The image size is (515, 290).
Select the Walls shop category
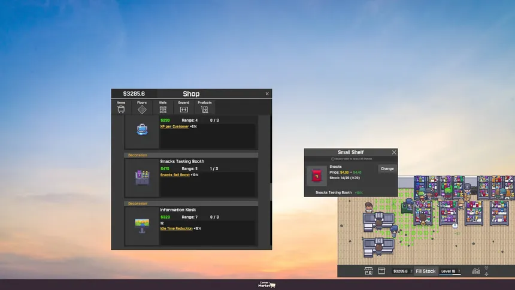pos(163,107)
